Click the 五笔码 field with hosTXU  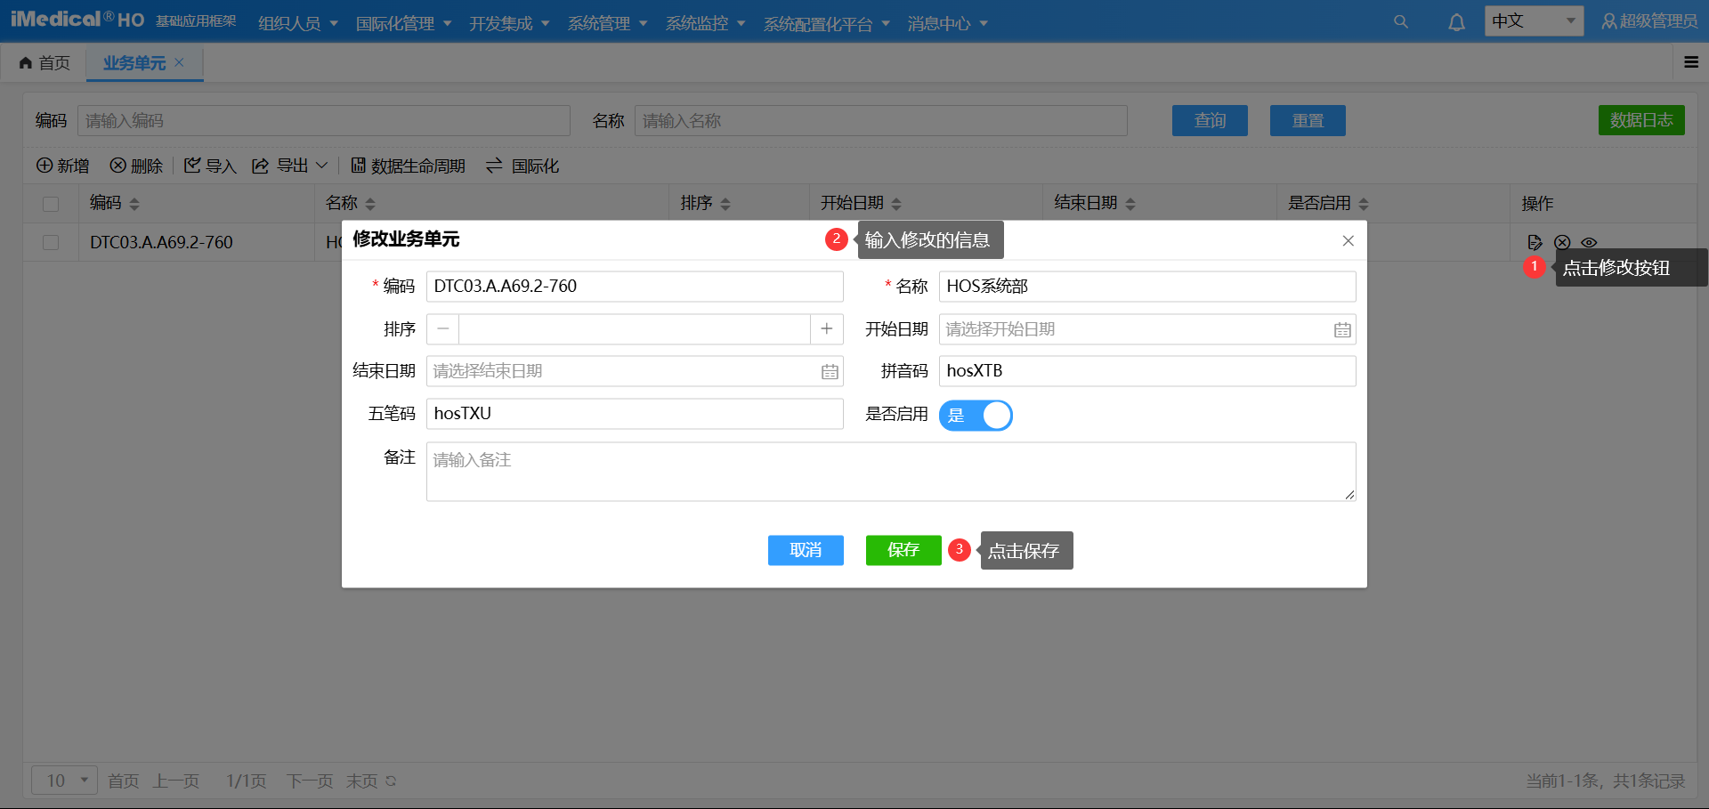pos(635,414)
